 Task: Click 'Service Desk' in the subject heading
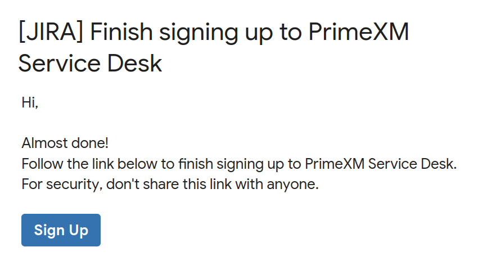click(90, 63)
